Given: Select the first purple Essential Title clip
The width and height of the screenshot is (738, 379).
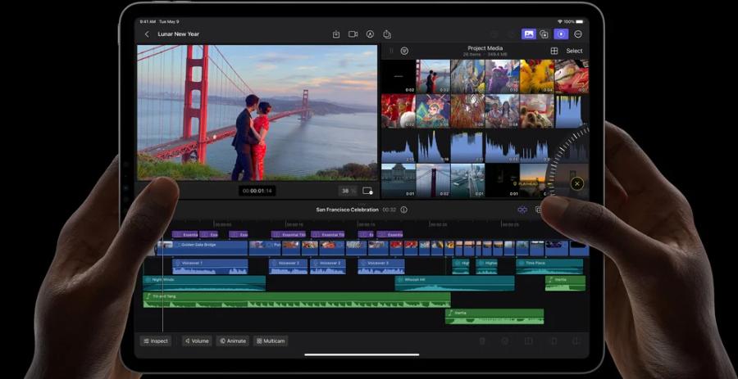Looking at the screenshot, I should pyautogui.click(x=185, y=234).
